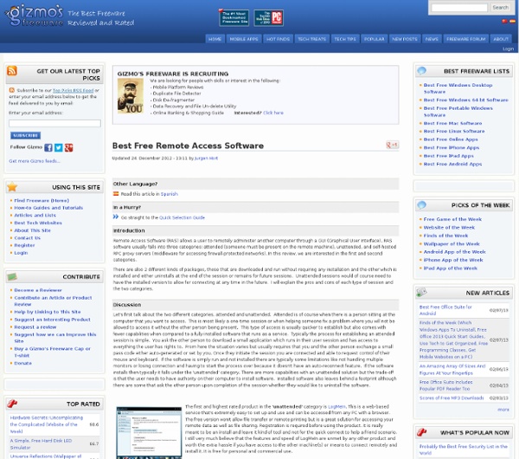This screenshot has height=459, width=519.
Task: Open the LogMeIn product link
Action: coord(336,406)
